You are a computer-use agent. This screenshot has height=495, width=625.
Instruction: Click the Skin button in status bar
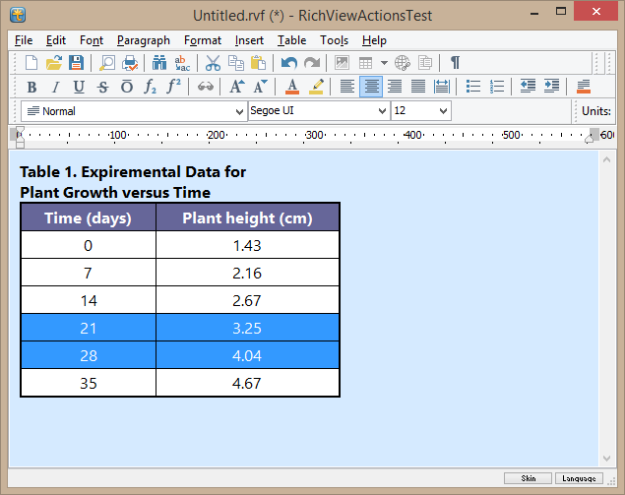[x=529, y=478]
